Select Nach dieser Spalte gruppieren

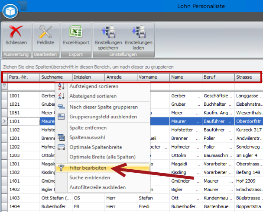pyautogui.click(x=104, y=107)
